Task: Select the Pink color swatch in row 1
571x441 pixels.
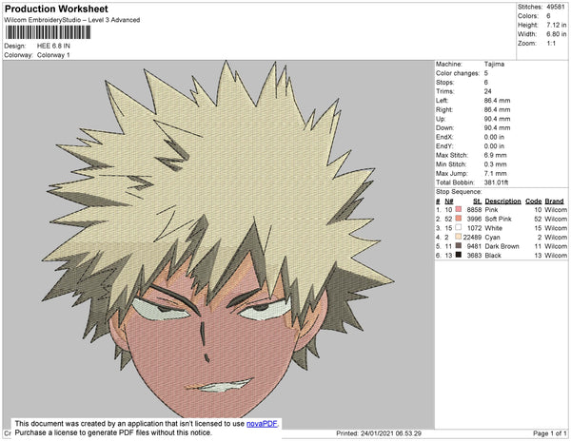Action: (459, 209)
